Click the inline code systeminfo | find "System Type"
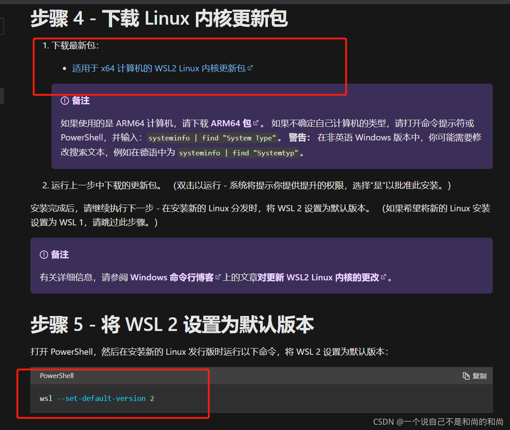Image resolution: width=510 pixels, height=430 pixels. point(212,138)
